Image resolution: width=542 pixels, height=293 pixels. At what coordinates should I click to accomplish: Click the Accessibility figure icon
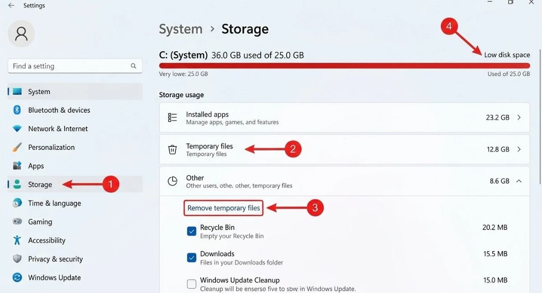pos(17,240)
